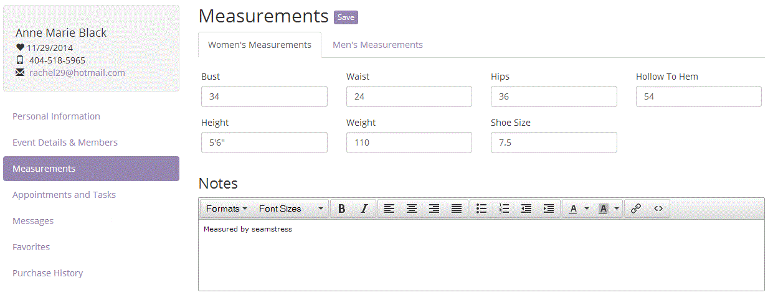Align notes text left
Image resolution: width=773 pixels, height=295 pixels.
coord(389,208)
